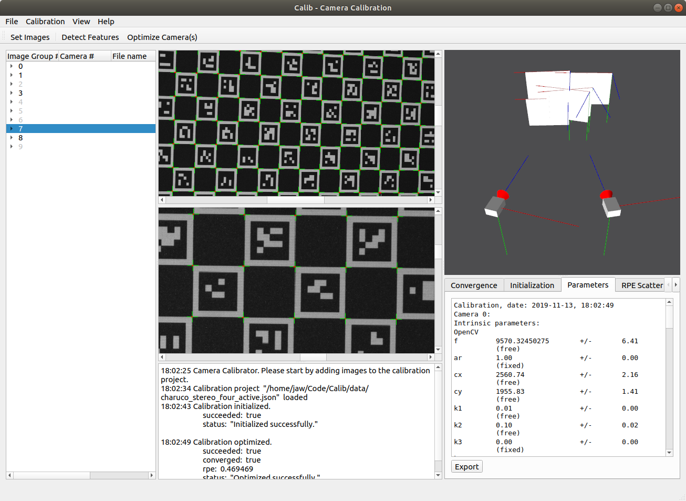686x501 pixels.
Task: Click Detect Features in toolbar
Action: 90,37
